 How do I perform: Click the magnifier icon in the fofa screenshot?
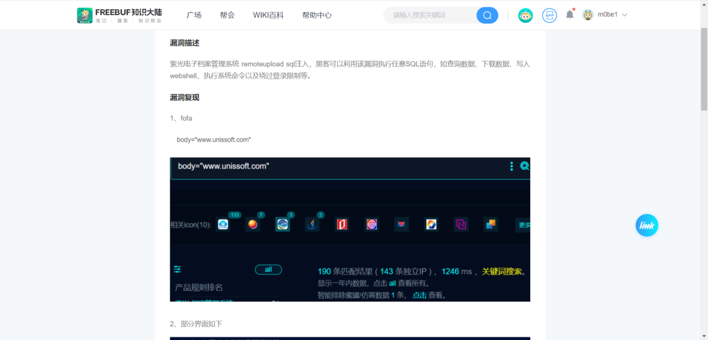tap(524, 166)
